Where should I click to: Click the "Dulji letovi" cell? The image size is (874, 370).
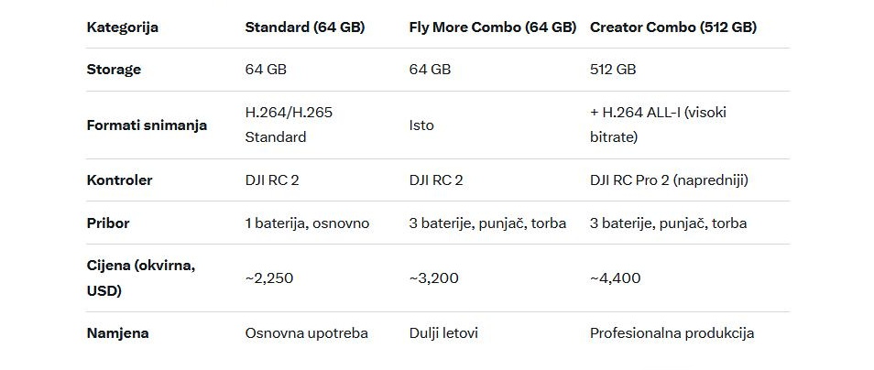click(x=443, y=332)
